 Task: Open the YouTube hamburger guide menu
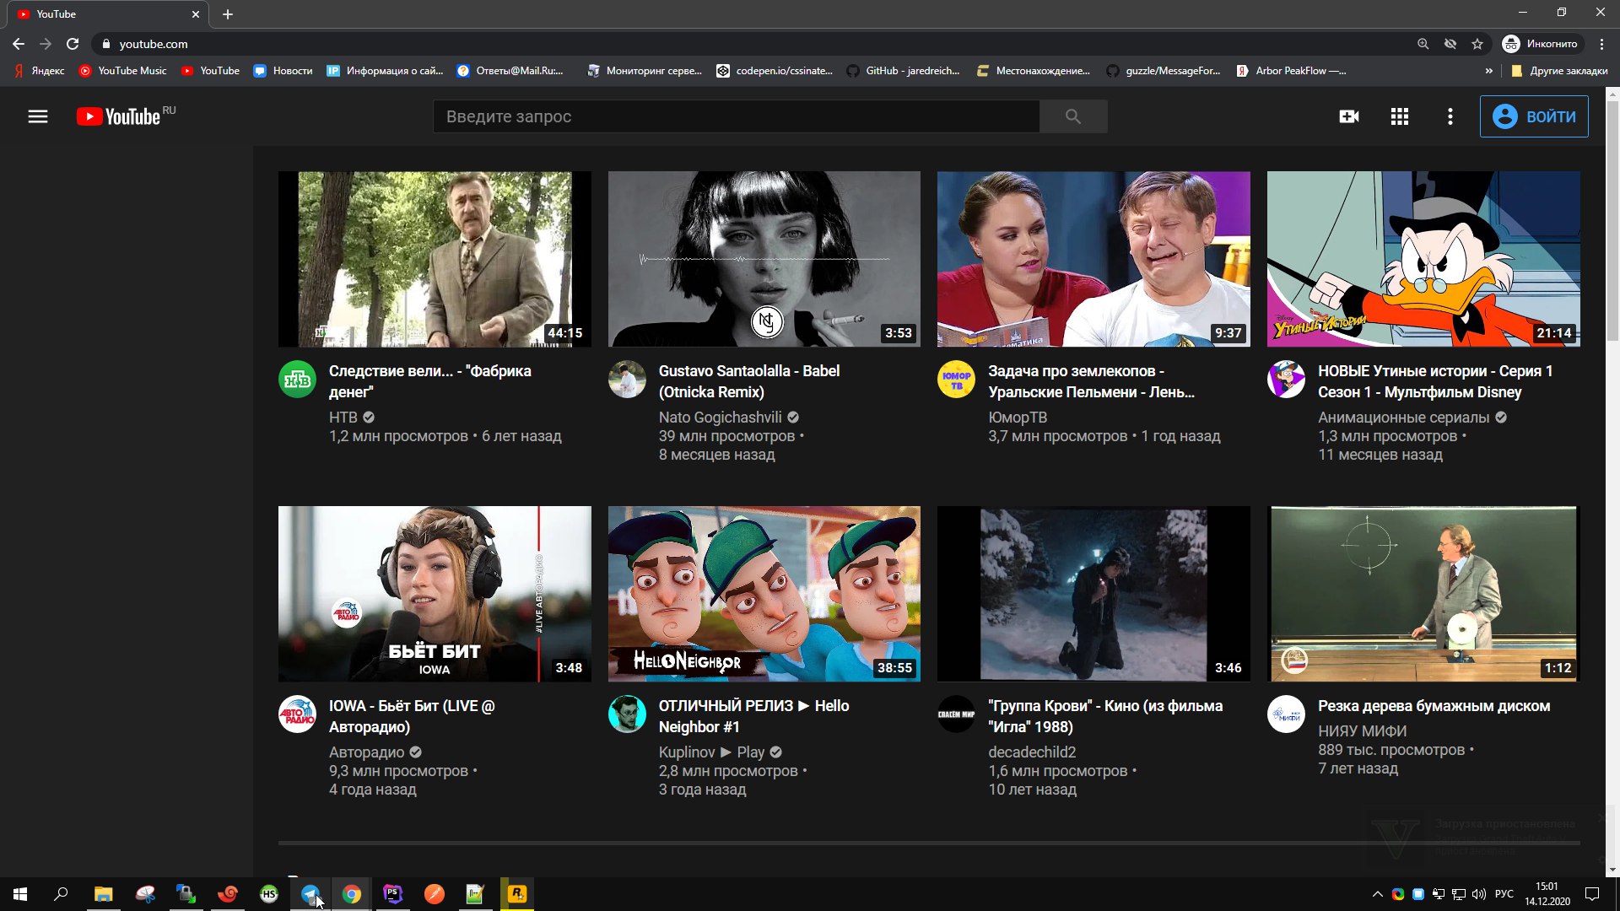(x=38, y=116)
